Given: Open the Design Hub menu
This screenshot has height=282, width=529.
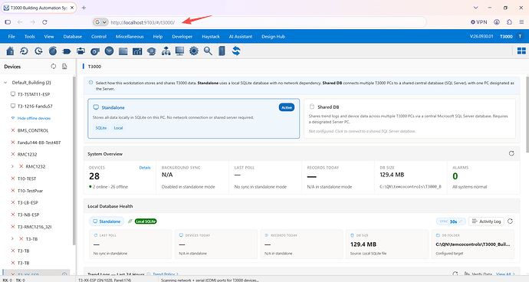Looking at the screenshot, I should (x=273, y=37).
